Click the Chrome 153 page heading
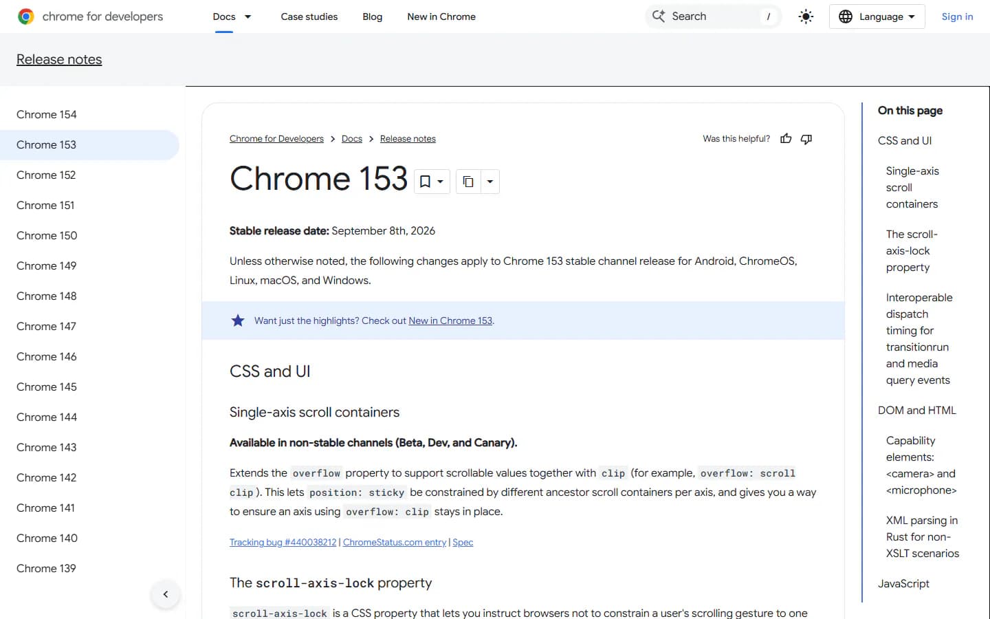Image resolution: width=990 pixels, height=619 pixels. tap(319, 179)
